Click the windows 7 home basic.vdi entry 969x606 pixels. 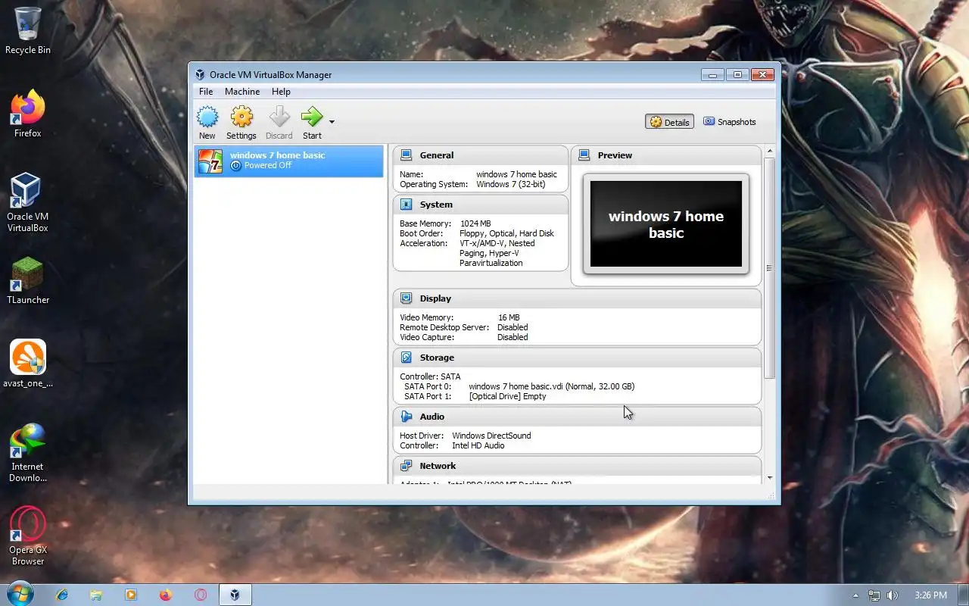point(551,386)
